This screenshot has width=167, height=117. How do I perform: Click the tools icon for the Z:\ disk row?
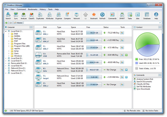coord(122,85)
